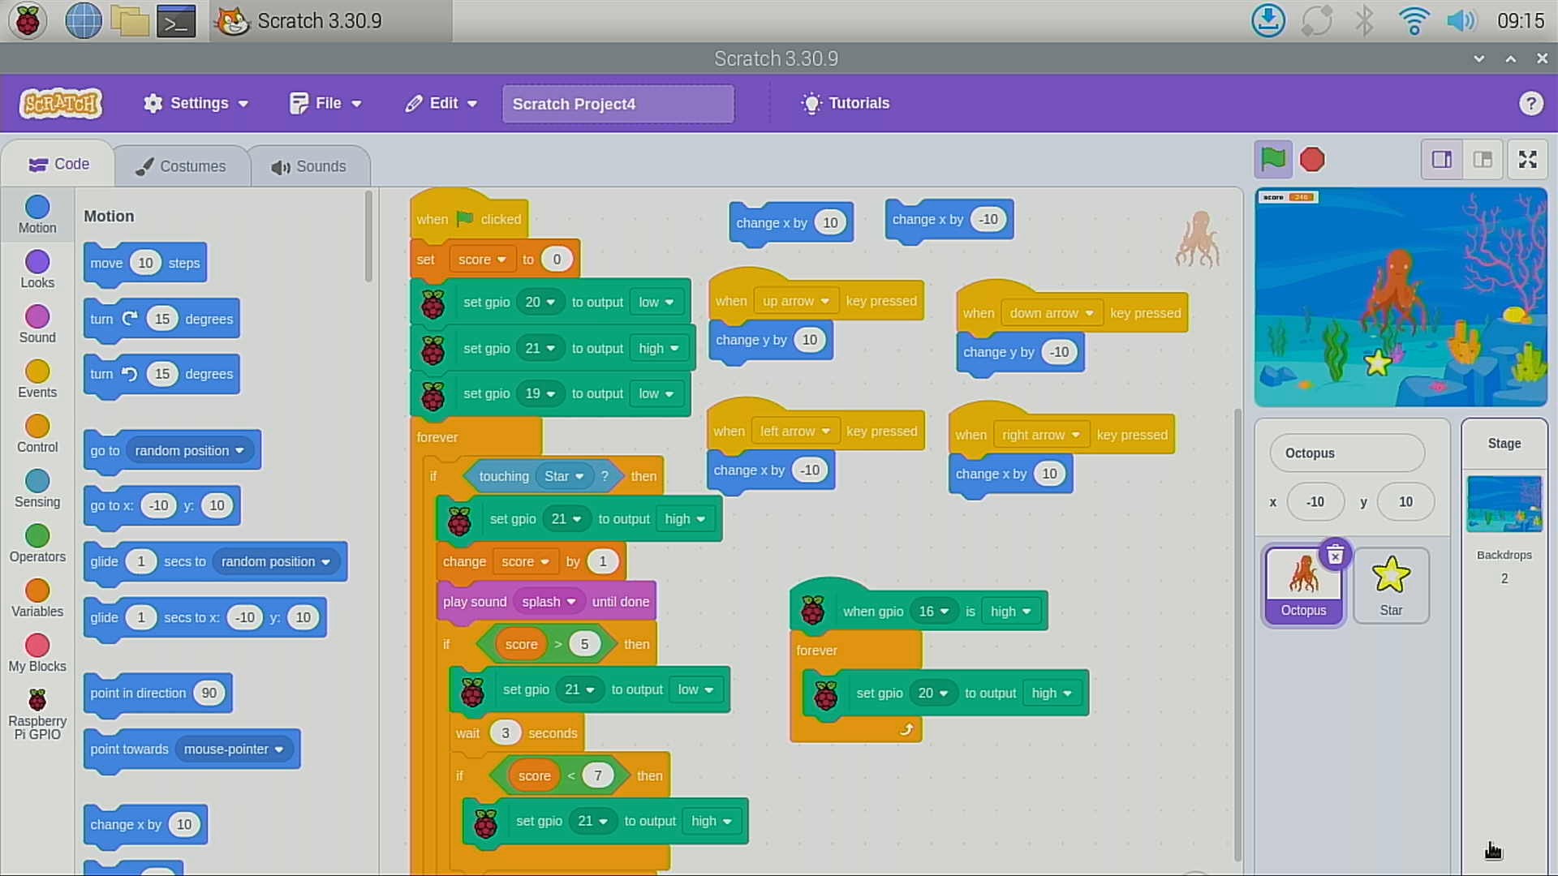Select the Control block category
Viewport: 1558px width, 876px height.
click(x=37, y=435)
